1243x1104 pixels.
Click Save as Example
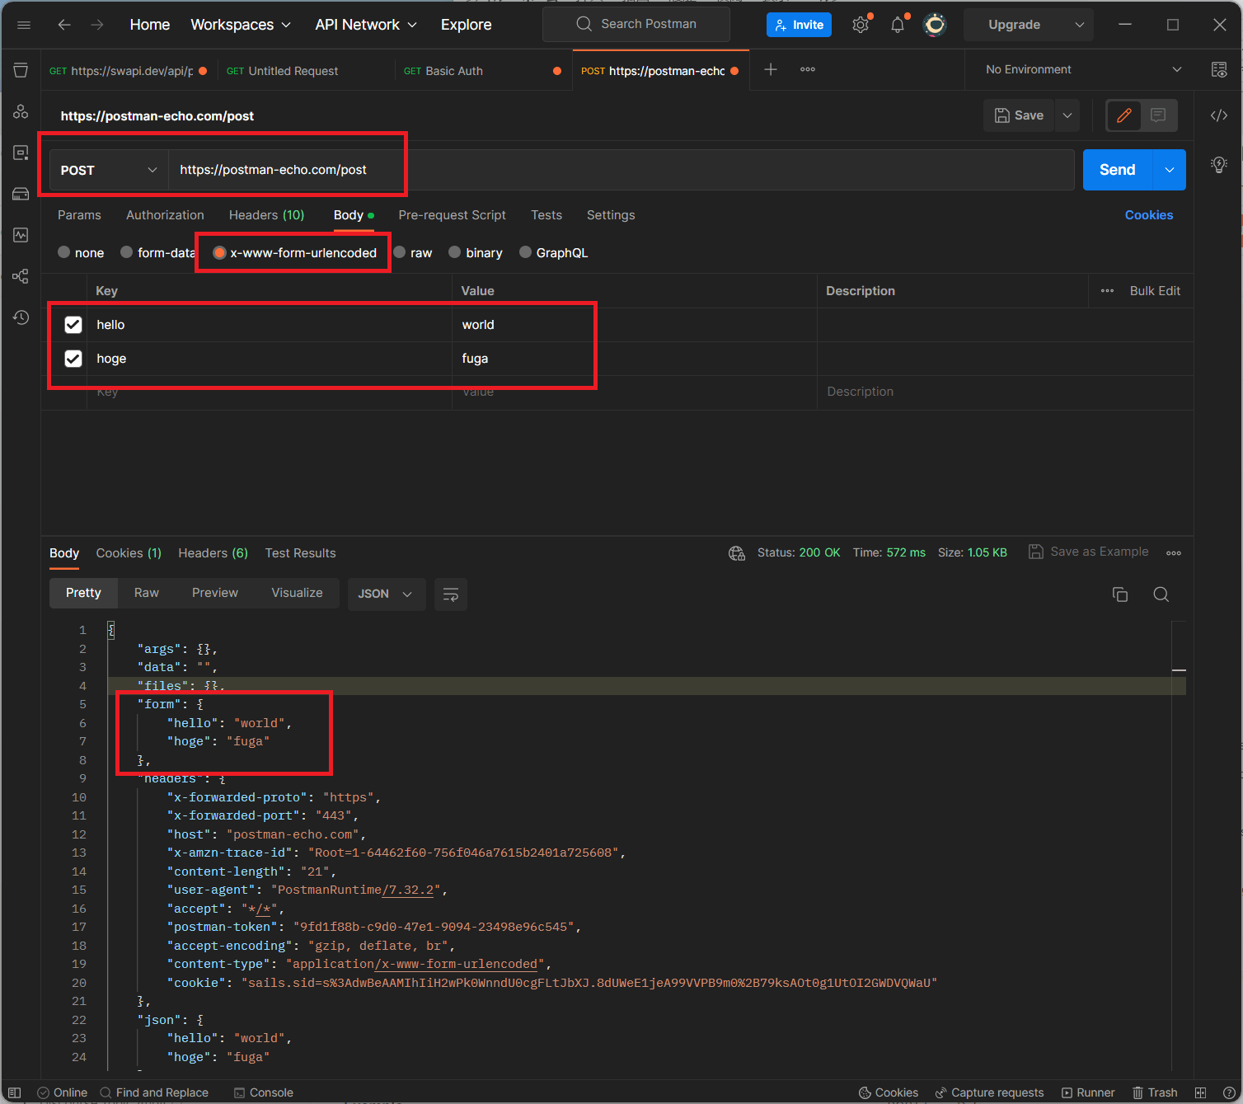coord(1088,552)
